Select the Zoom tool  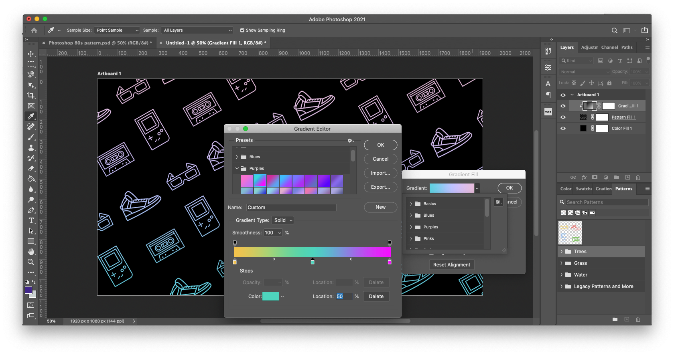[x=31, y=262]
